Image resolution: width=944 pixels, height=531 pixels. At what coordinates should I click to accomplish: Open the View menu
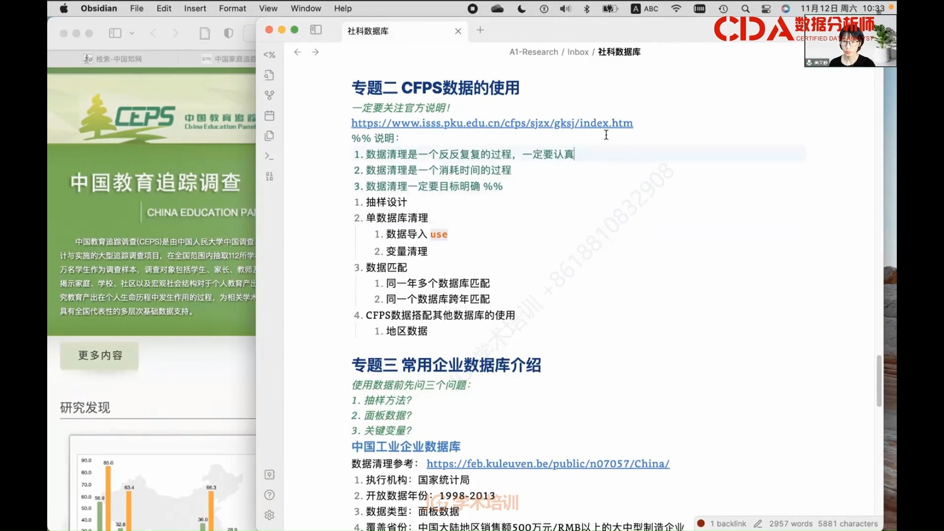[x=268, y=8]
